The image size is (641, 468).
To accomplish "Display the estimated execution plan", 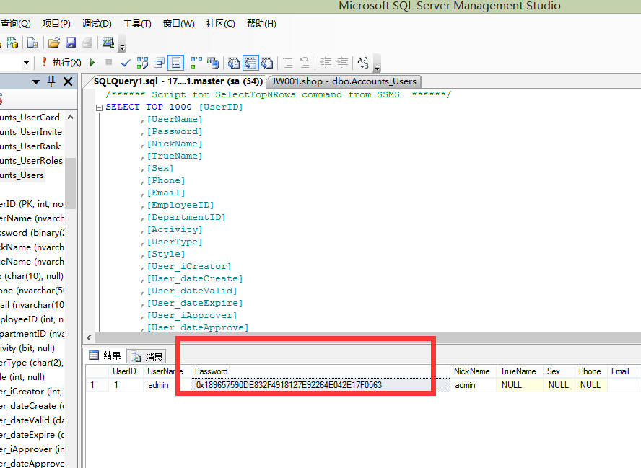I will point(142,63).
